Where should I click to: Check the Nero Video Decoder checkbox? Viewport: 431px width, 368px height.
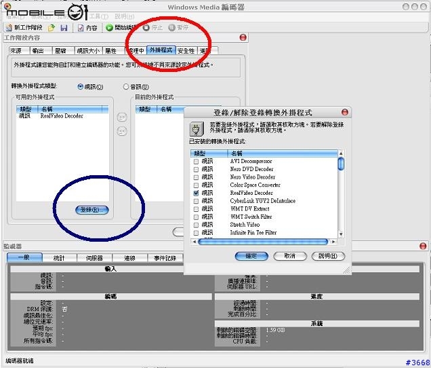coord(196,177)
